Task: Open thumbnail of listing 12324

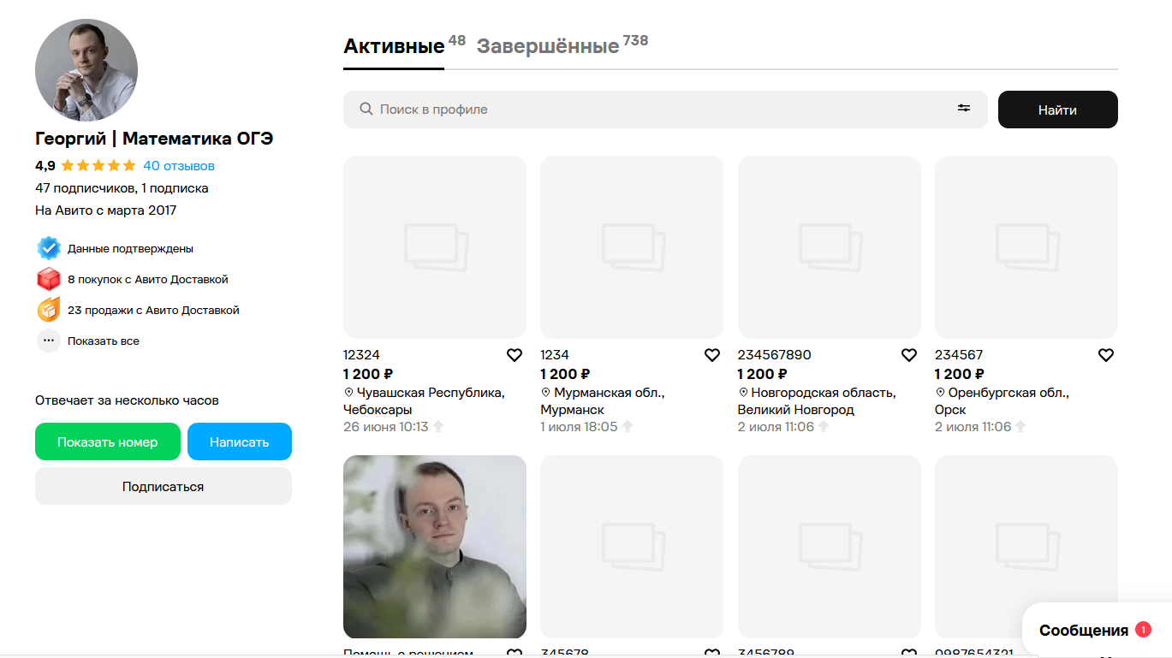Action: pos(435,247)
